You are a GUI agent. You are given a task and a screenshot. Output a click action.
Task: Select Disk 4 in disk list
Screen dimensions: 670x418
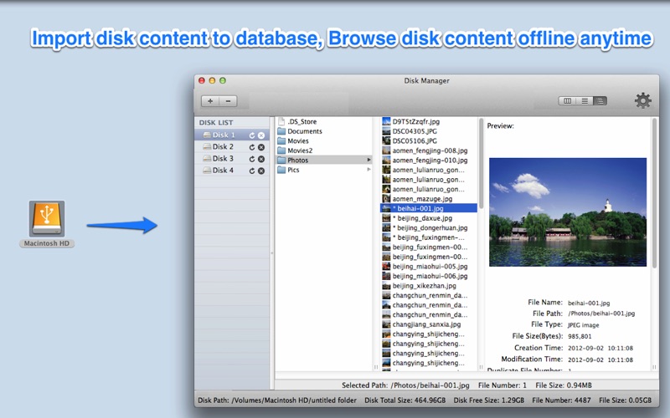pyautogui.click(x=232, y=171)
